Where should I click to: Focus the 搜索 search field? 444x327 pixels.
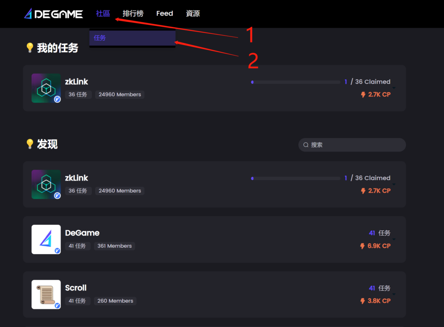click(x=352, y=145)
